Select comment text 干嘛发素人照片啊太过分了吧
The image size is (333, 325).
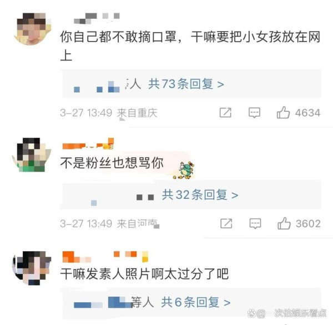pos(144,274)
